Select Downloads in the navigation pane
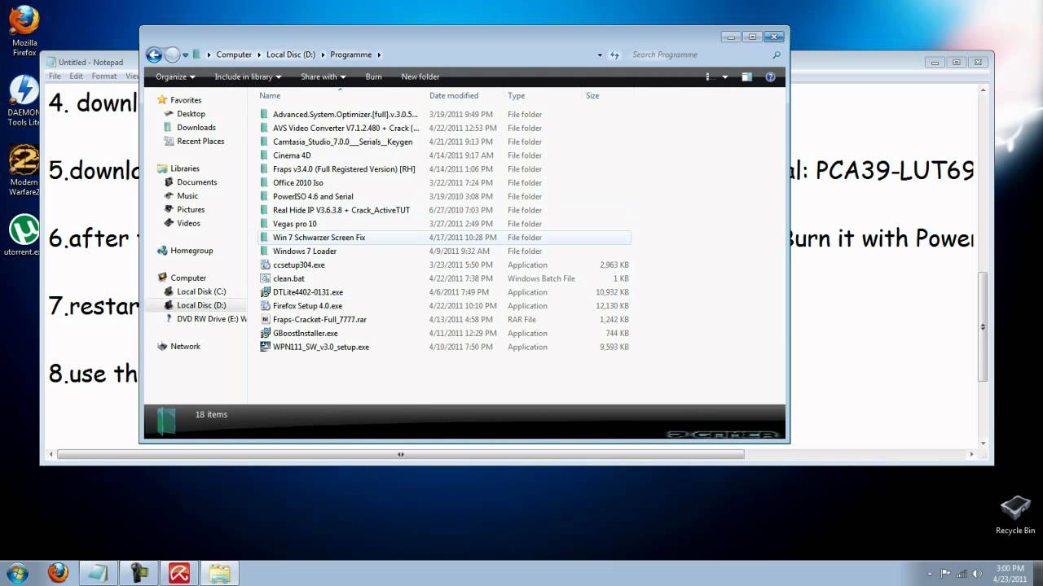Image resolution: width=1043 pixels, height=586 pixels. coord(196,128)
